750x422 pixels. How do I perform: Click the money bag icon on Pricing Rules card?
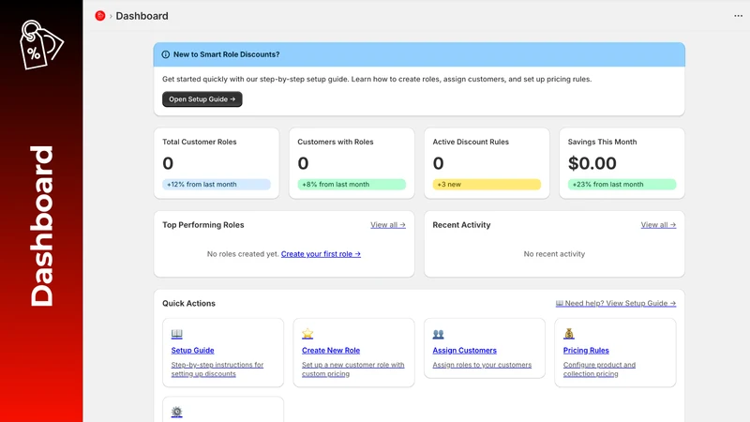click(x=569, y=334)
